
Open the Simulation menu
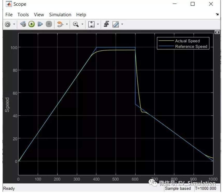pyautogui.click(x=60, y=15)
